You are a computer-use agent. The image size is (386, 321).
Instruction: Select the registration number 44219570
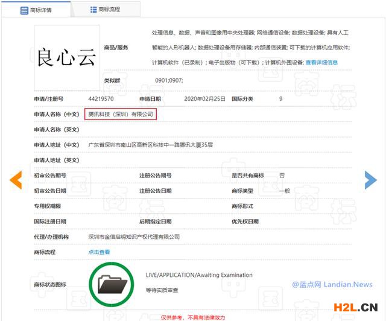point(101,99)
